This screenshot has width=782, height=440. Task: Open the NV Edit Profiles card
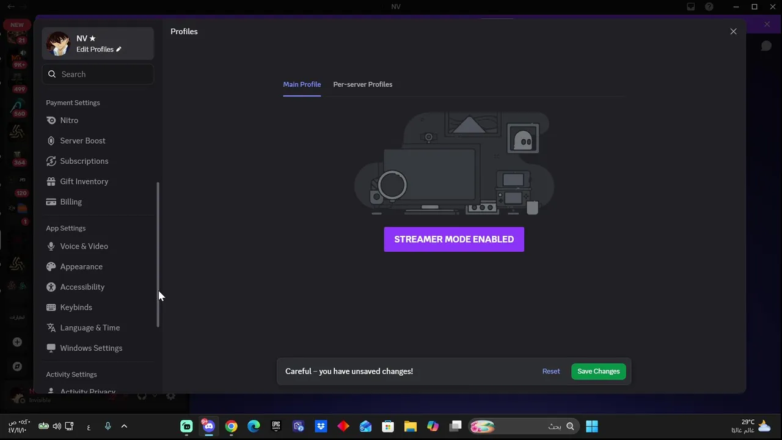coord(98,43)
